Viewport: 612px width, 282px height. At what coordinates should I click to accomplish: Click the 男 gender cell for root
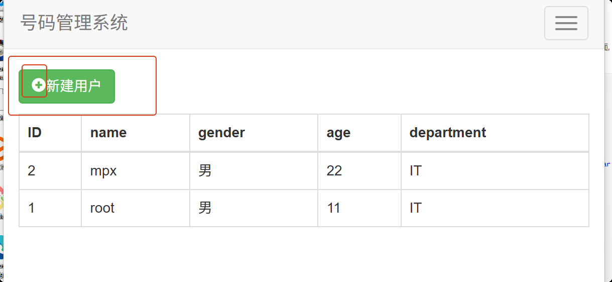pos(205,208)
